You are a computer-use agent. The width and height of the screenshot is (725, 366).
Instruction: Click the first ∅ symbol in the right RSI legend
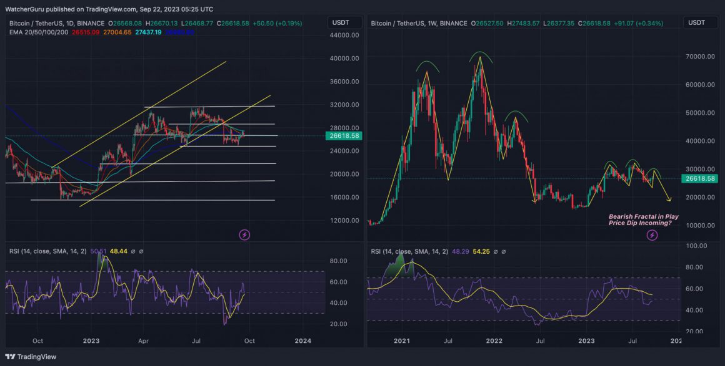(x=496, y=251)
